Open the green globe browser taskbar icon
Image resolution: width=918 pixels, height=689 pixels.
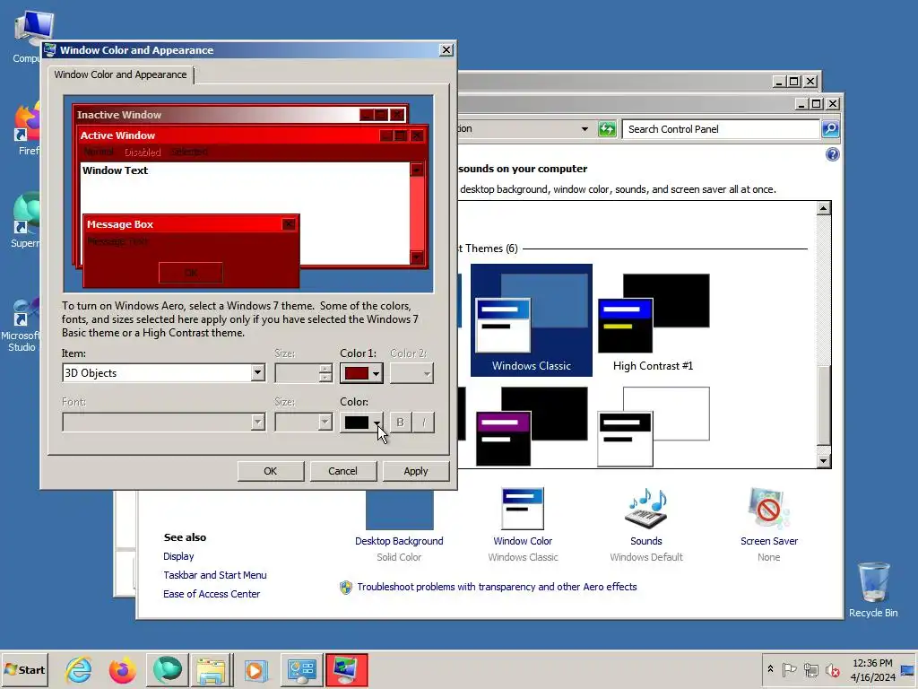(x=168, y=669)
